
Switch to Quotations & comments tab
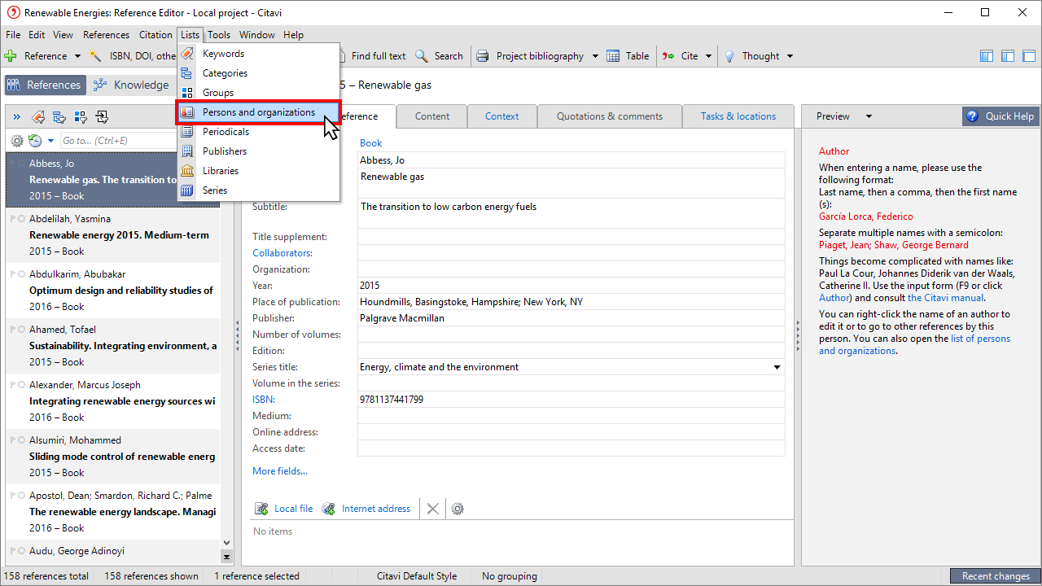click(x=609, y=116)
